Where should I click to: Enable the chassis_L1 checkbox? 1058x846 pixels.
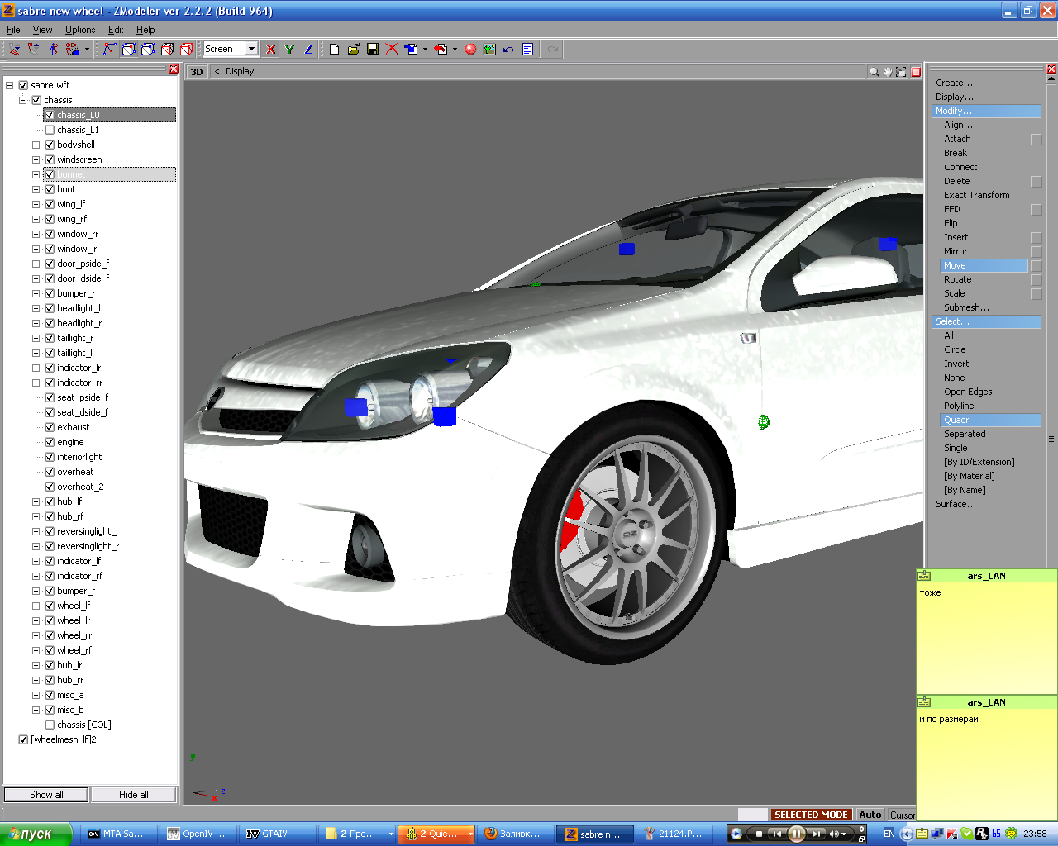[x=50, y=130]
